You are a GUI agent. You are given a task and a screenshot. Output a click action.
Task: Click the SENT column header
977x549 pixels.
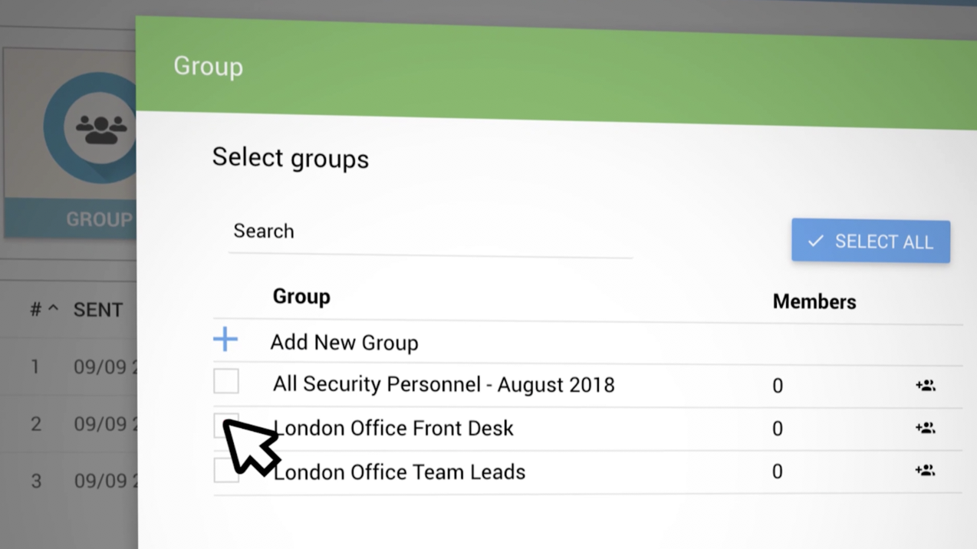coord(98,310)
